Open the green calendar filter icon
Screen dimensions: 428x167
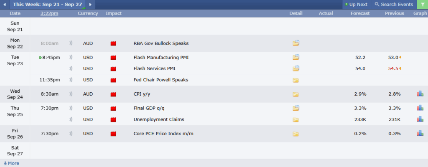pyautogui.click(x=423, y=5)
